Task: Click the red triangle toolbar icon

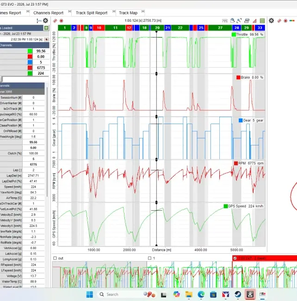Action: (254, 21)
